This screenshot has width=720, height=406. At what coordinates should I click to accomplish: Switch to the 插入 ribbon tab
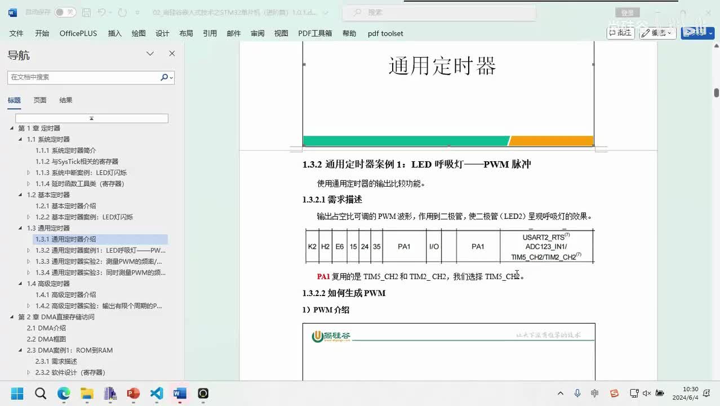(x=115, y=33)
